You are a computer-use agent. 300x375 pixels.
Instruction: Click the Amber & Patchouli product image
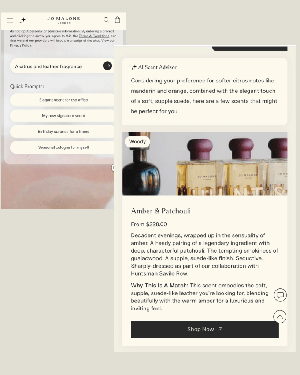pyautogui.click(x=205, y=163)
